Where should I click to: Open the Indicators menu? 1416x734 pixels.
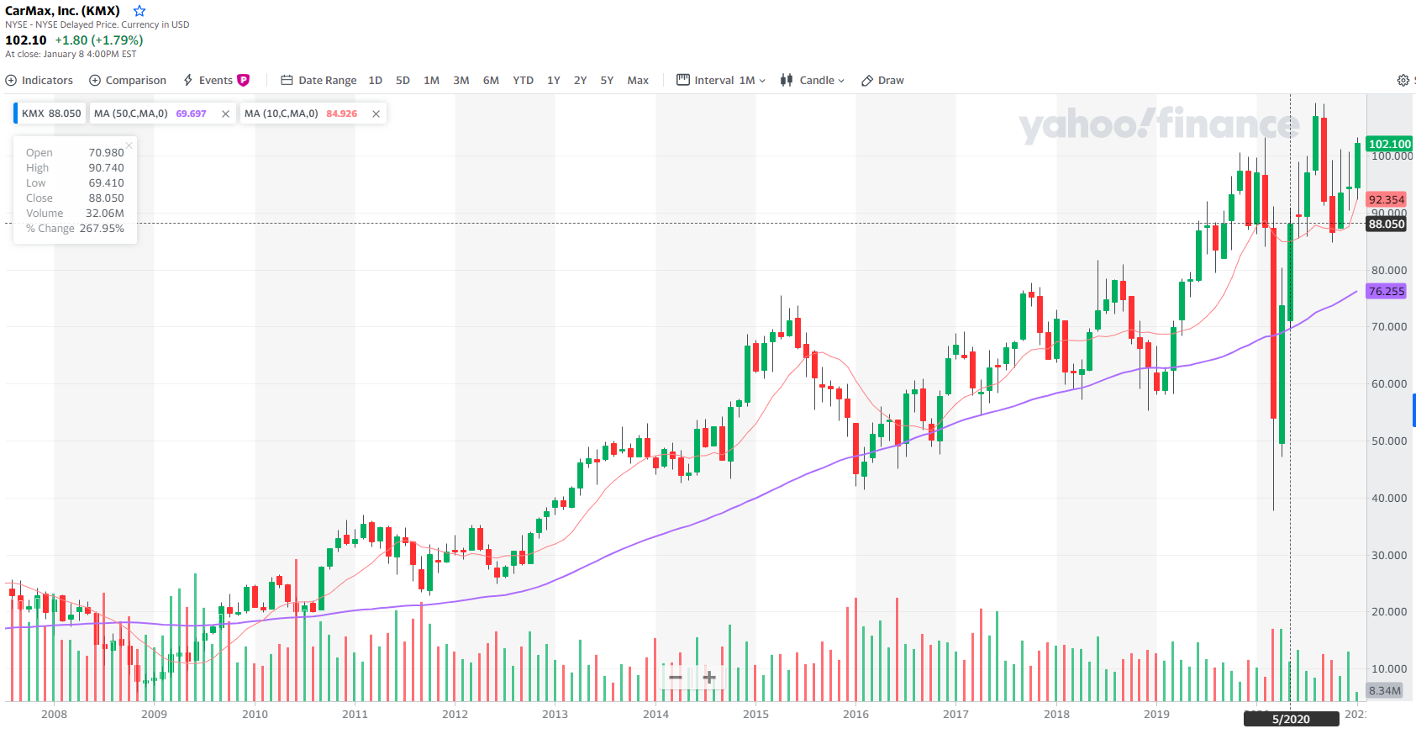[39, 81]
